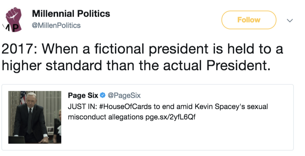Click the blue verified badge beside Page Six

[103, 96]
